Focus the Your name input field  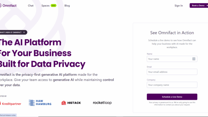tap(172, 59)
